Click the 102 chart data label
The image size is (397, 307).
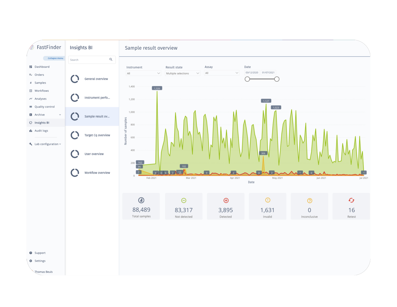coord(184,166)
